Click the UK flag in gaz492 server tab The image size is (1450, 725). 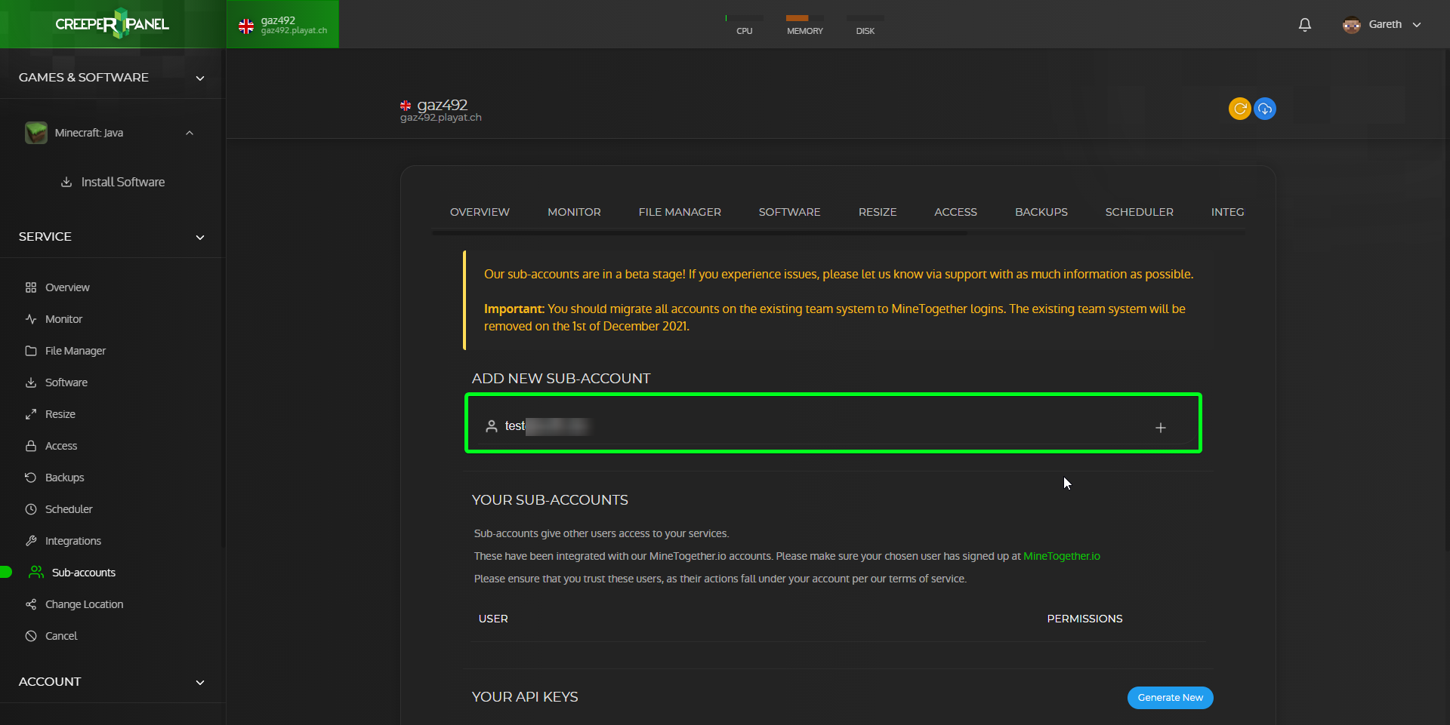tap(246, 26)
